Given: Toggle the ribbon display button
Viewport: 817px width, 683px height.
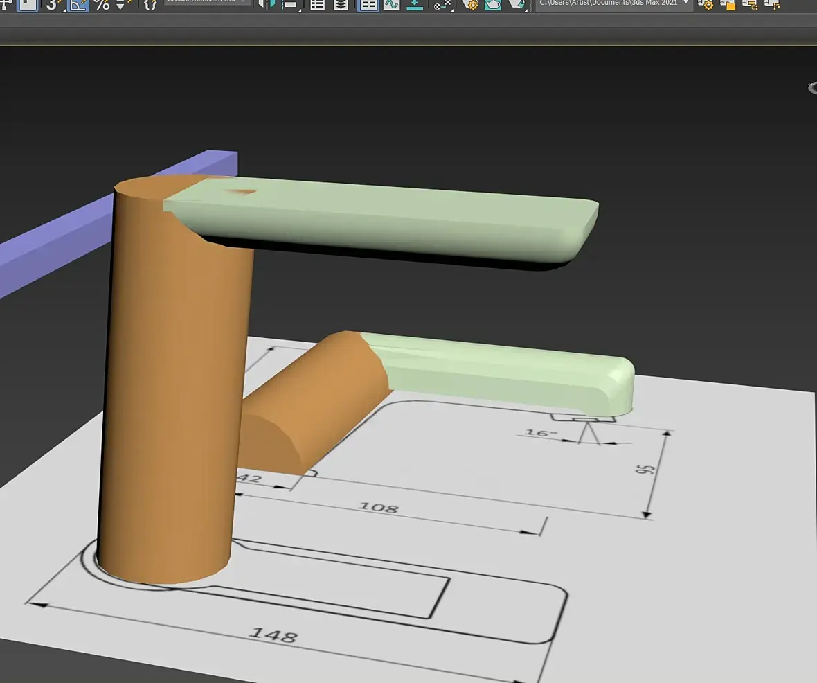Looking at the screenshot, I should [368, 4].
